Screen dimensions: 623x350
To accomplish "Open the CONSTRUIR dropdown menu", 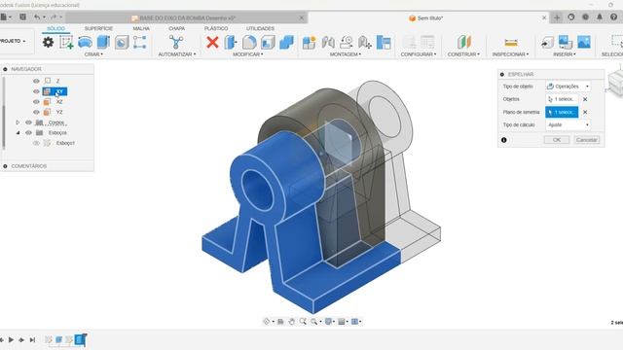I will point(463,54).
